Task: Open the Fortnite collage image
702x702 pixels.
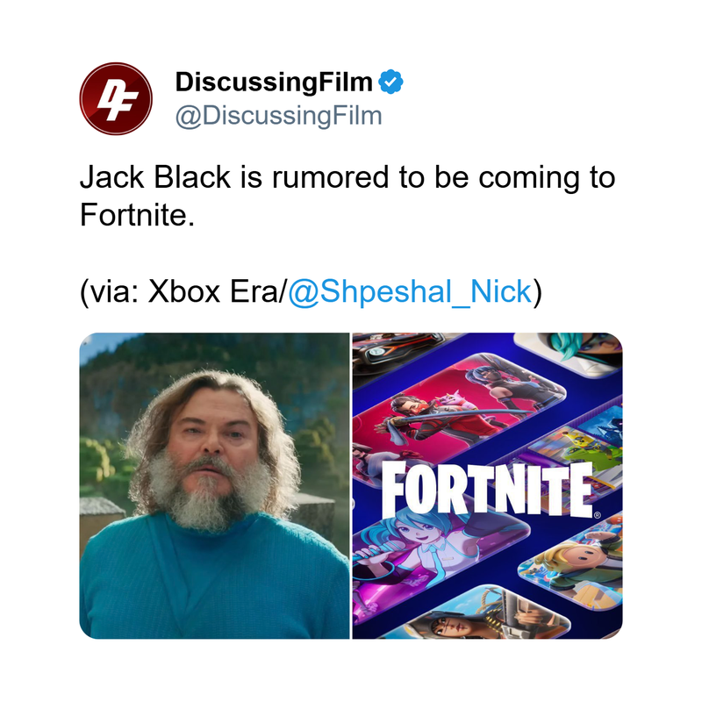Action: 487,486
